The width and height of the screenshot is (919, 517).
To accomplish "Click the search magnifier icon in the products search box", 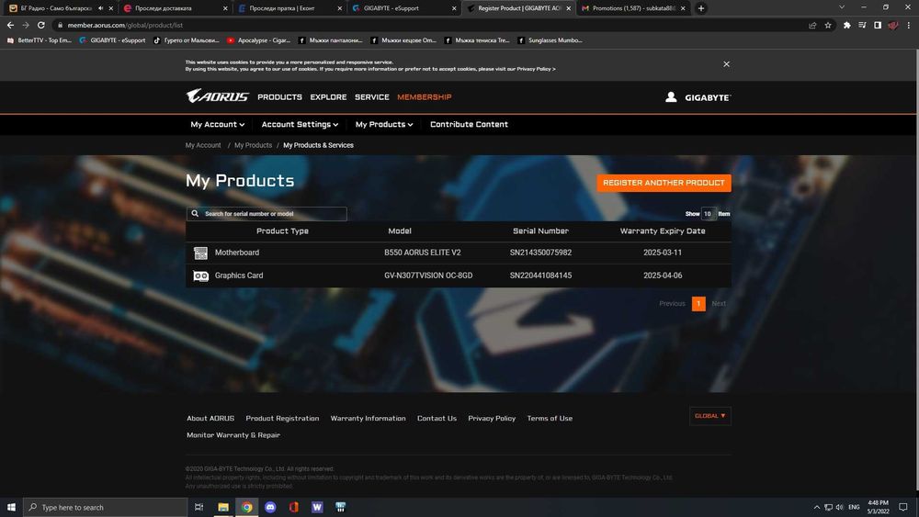I will click(195, 214).
